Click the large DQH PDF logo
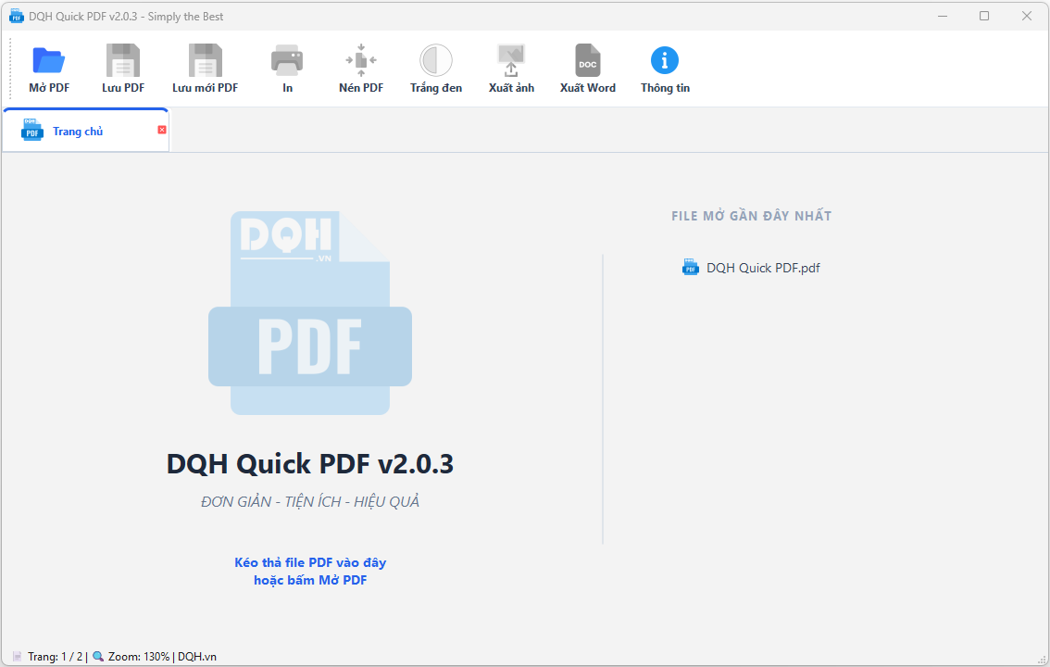 click(309, 313)
